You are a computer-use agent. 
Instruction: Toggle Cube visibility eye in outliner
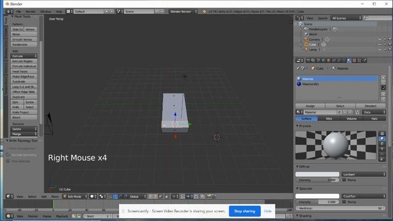[380, 44]
